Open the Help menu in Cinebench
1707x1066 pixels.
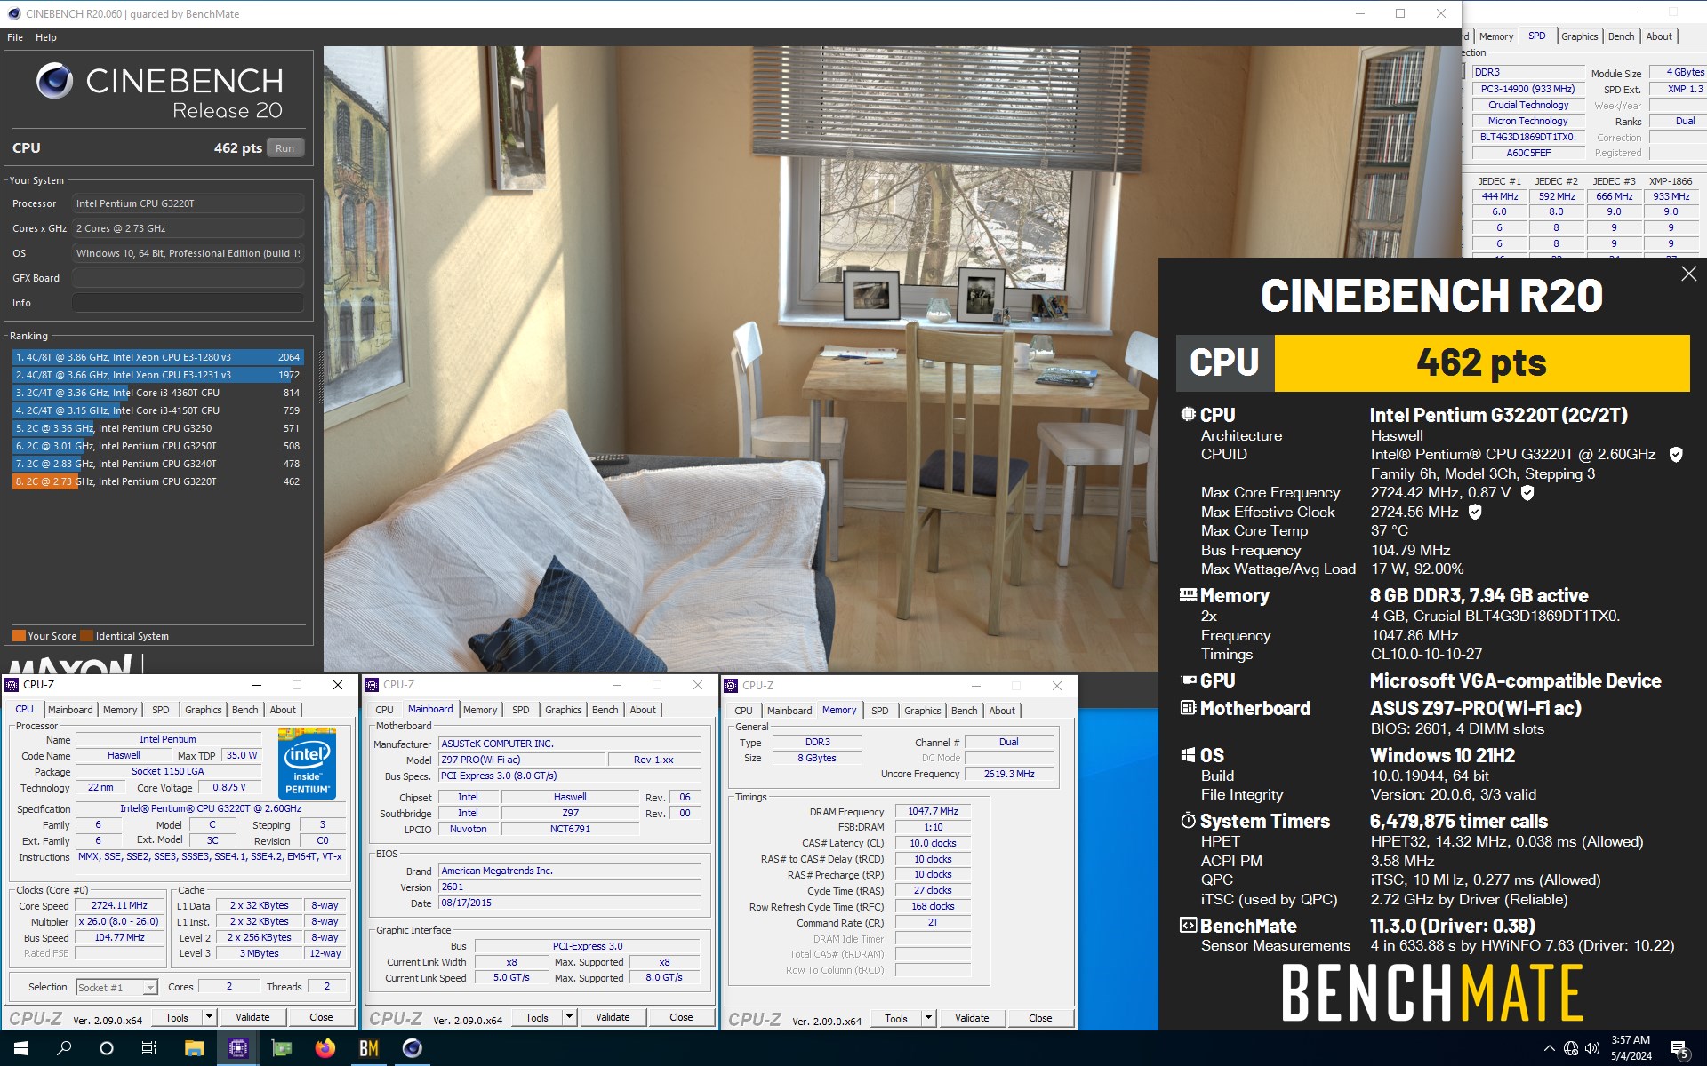[x=46, y=37]
